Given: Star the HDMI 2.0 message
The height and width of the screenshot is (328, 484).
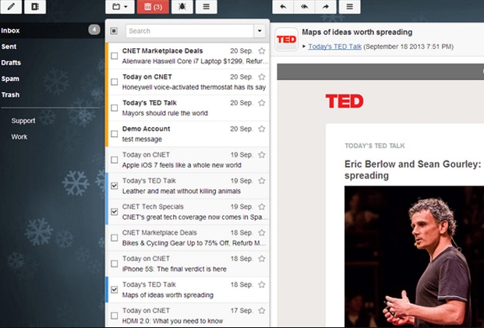Looking at the screenshot, I should pos(262,310).
